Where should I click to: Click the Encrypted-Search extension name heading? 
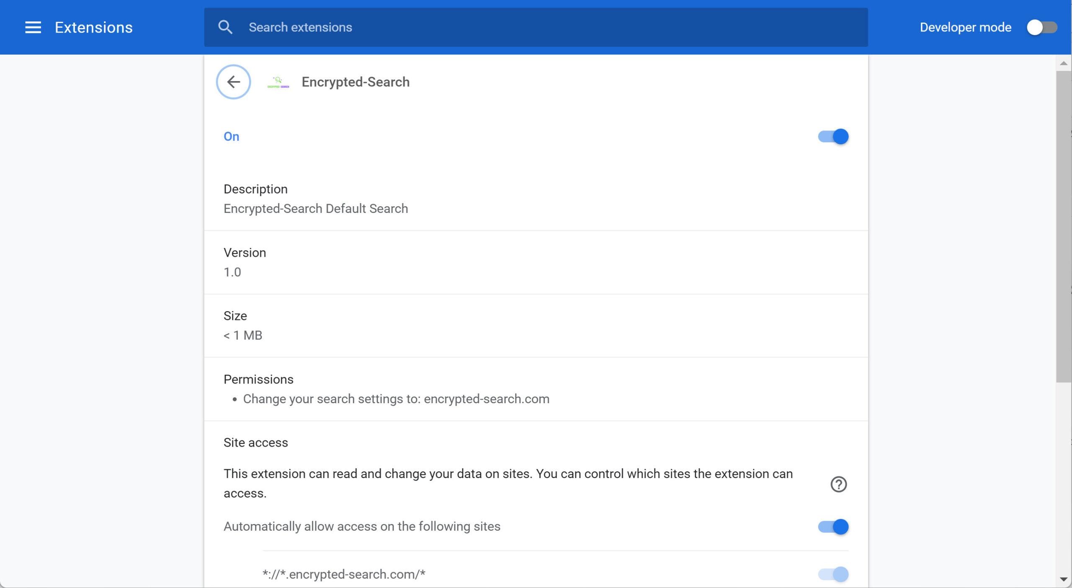(355, 82)
